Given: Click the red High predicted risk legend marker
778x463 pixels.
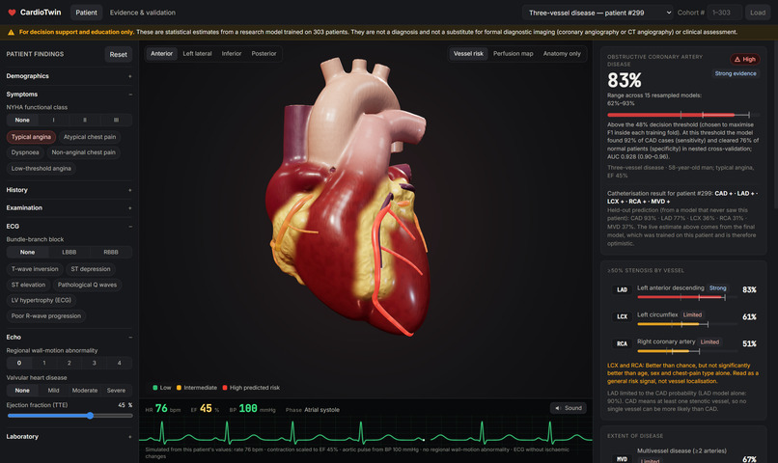Looking at the screenshot, I should tap(225, 388).
